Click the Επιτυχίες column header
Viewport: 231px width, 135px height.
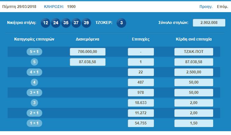tap(141, 39)
